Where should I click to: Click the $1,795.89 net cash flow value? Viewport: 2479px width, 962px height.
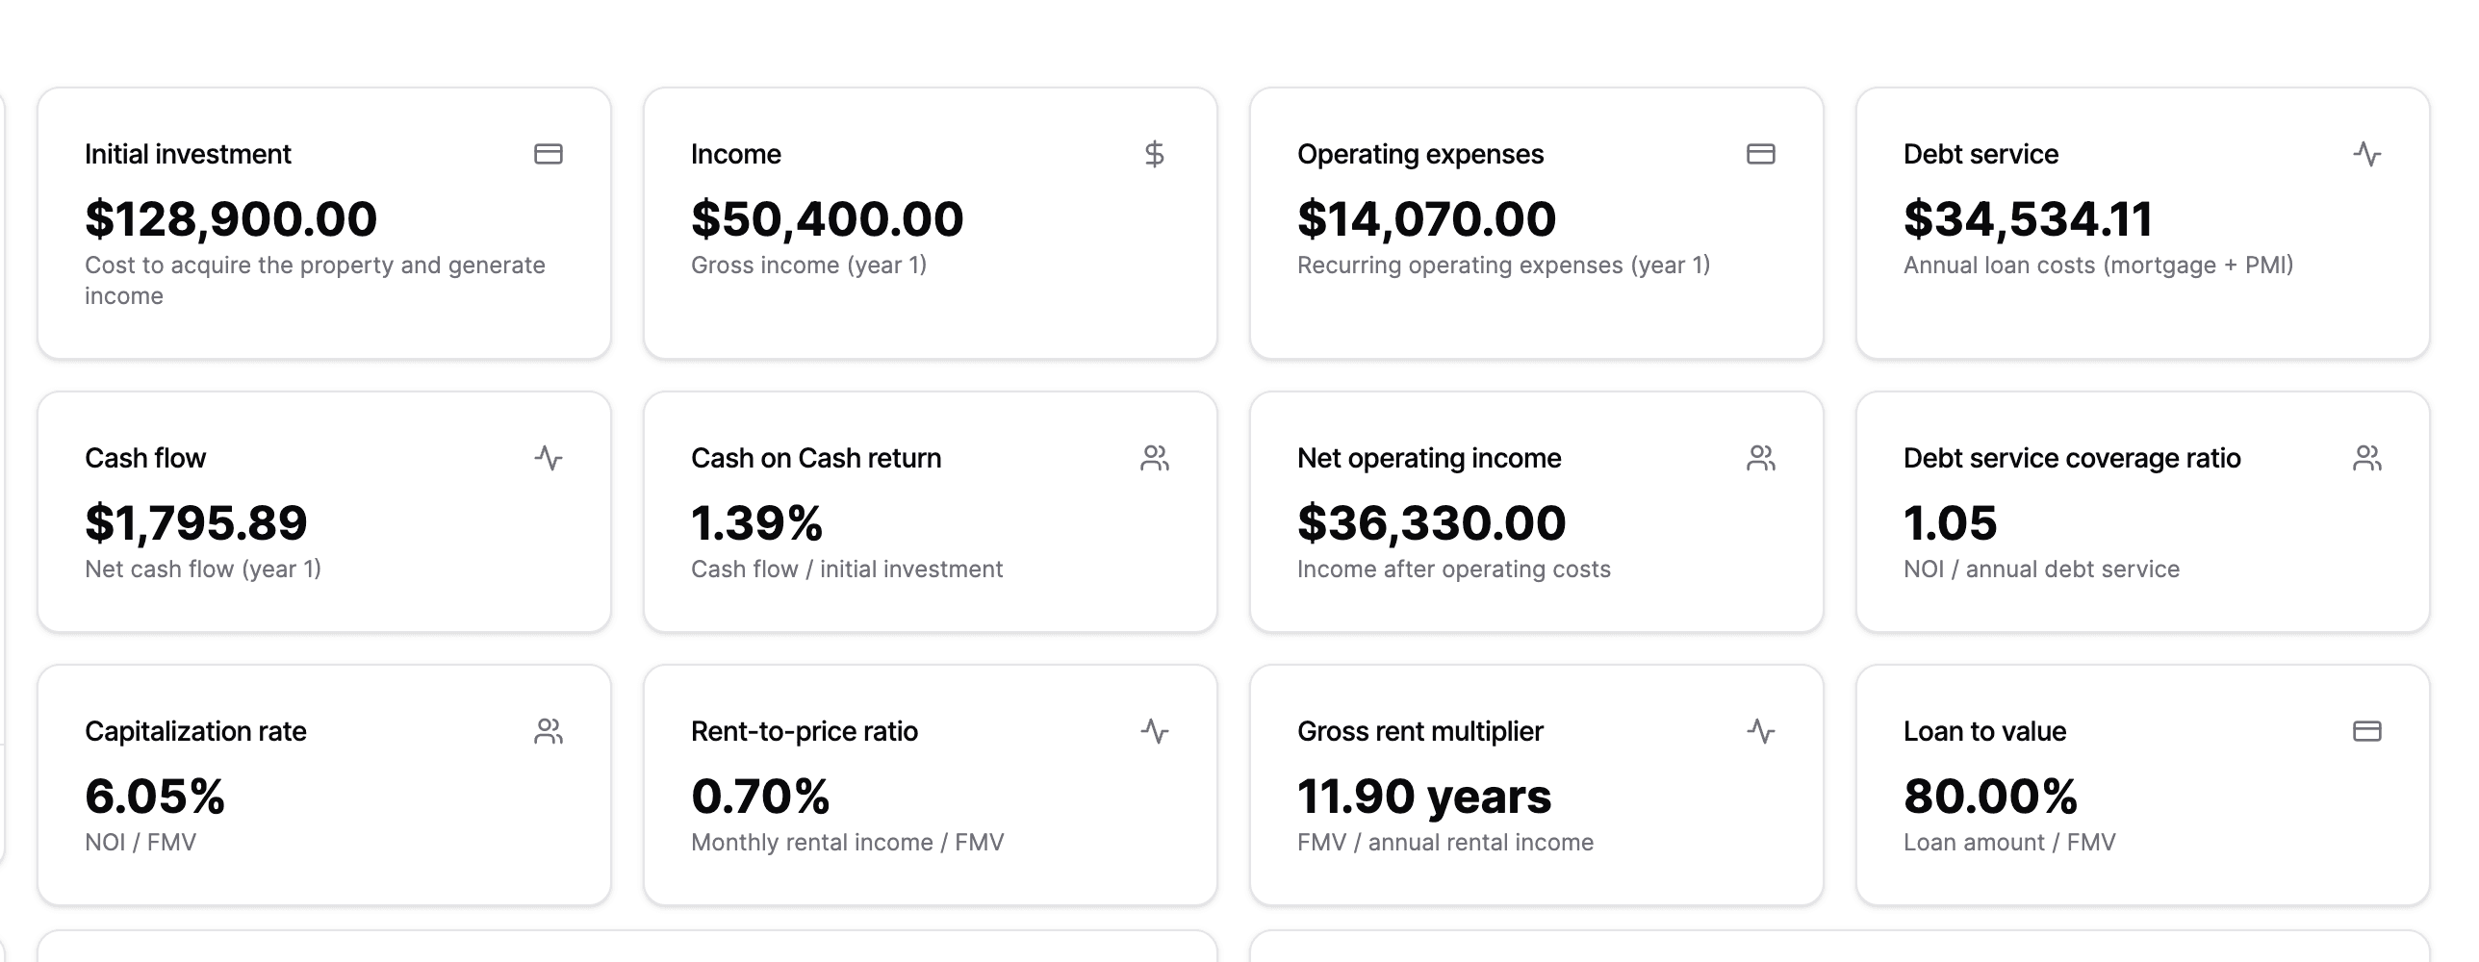tap(196, 523)
